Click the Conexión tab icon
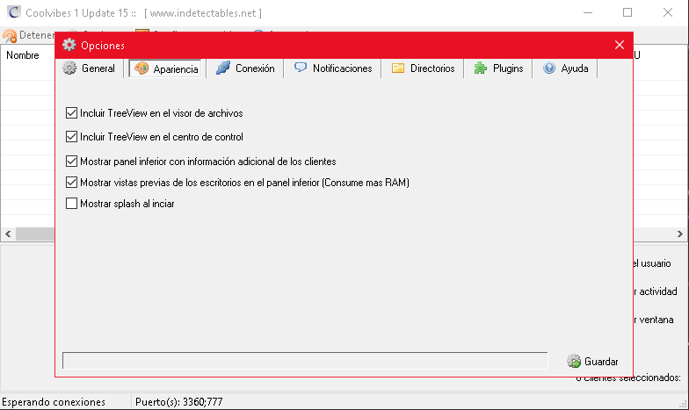The image size is (689, 410). coord(223,68)
